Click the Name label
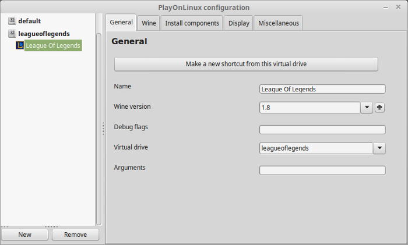Screen dimensions: 408x245 [122, 86]
